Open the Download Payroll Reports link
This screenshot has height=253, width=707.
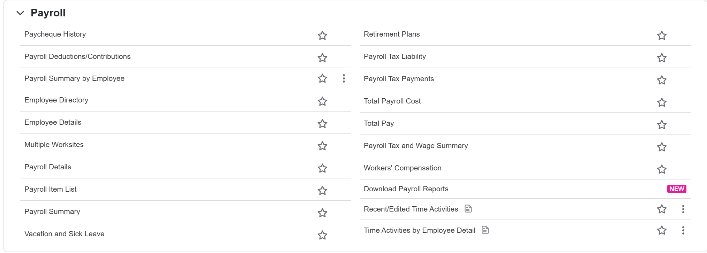(x=406, y=189)
